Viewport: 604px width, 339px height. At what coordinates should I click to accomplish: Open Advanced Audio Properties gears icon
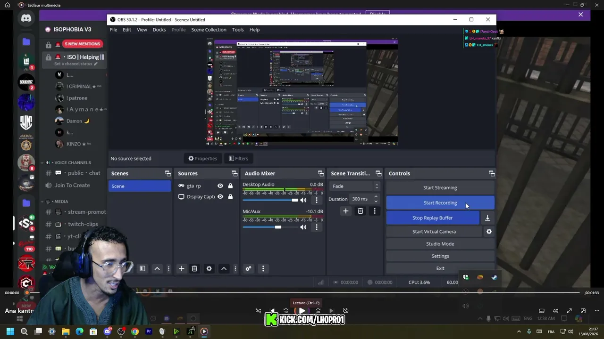tap(248, 268)
